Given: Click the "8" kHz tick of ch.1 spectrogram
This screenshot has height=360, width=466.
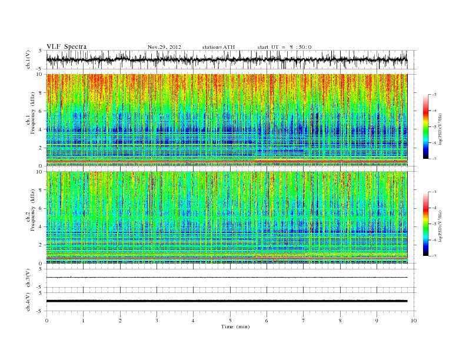Looking at the screenshot, I should click(41, 93).
